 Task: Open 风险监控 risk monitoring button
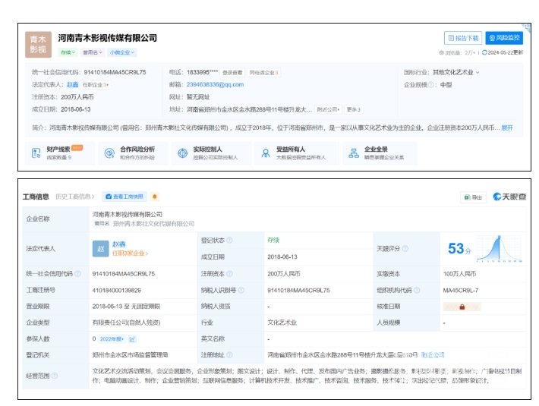point(504,38)
